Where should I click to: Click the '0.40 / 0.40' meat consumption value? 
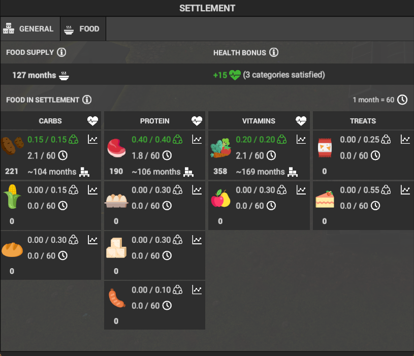click(x=151, y=139)
